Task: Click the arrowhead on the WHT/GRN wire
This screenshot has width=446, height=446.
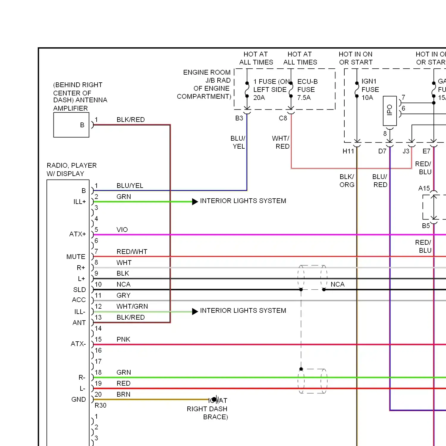Action: [195, 311]
